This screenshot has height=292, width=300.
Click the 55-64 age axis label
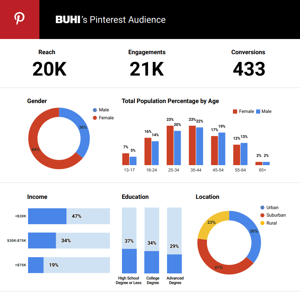[x=240, y=170]
